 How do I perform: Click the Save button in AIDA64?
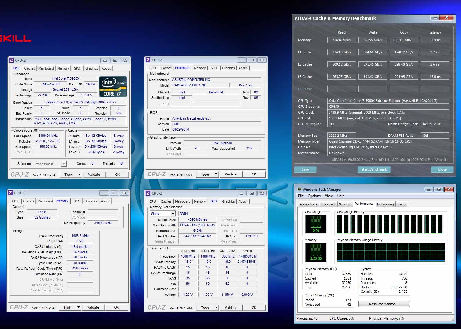[305, 169]
